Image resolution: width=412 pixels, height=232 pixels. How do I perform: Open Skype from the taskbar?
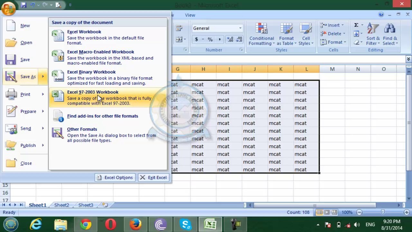(185, 224)
